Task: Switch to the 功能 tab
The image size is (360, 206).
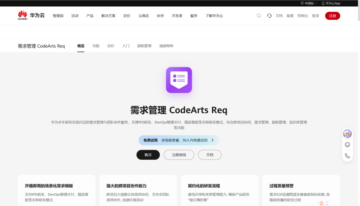Action: coord(96,46)
